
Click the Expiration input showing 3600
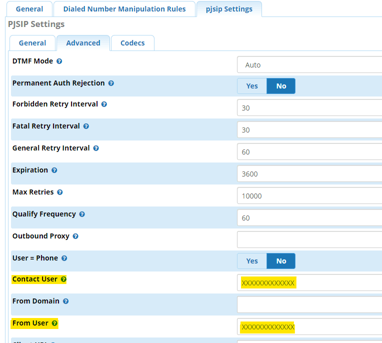click(309, 173)
